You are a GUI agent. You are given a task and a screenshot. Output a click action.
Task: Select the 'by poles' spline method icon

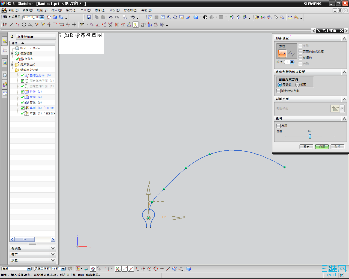pyautogui.click(x=291, y=53)
